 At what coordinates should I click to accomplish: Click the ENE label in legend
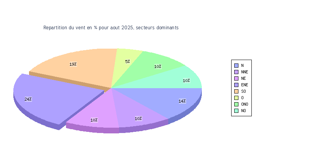[x=245, y=85]
